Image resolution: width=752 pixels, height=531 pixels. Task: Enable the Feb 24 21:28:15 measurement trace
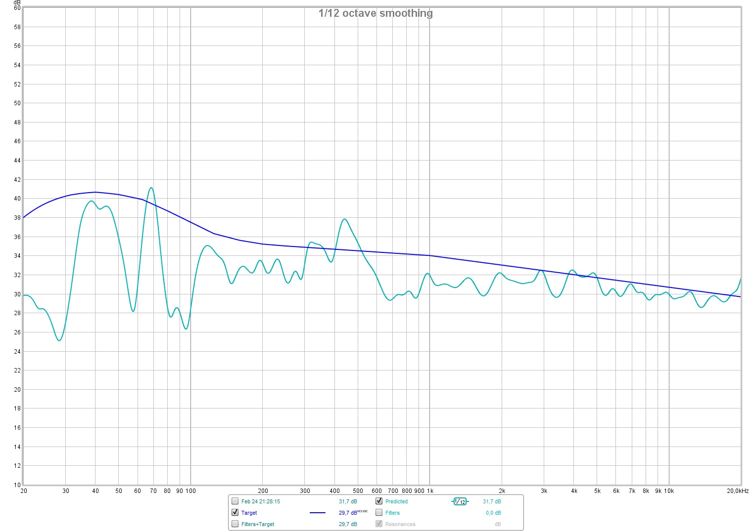pyautogui.click(x=235, y=501)
